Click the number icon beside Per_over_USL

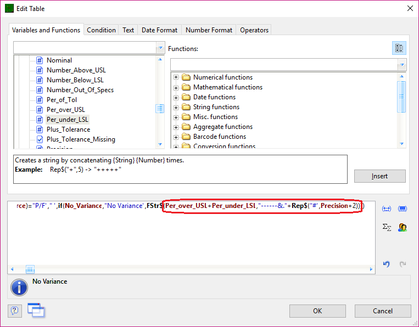tap(40, 110)
